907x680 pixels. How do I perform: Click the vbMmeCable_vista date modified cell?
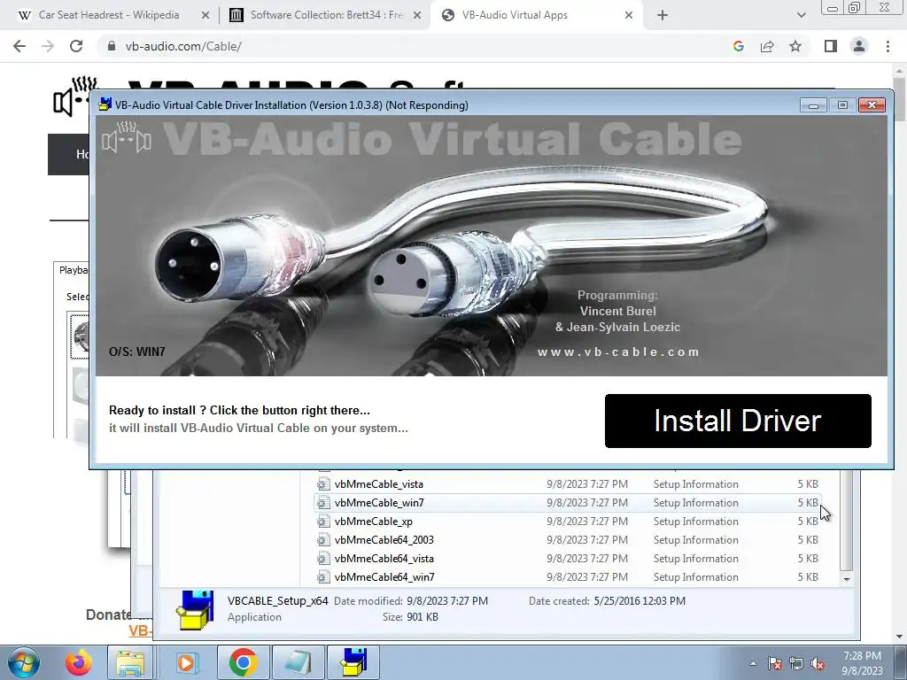click(587, 484)
